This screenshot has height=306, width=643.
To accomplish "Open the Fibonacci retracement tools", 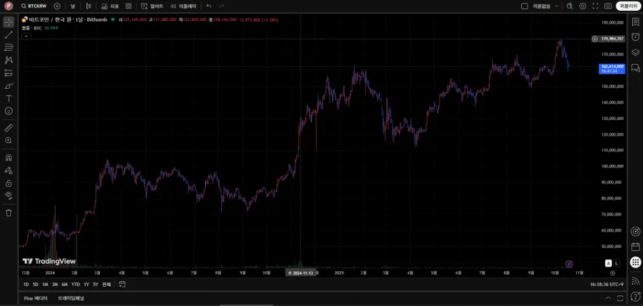I will click(x=9, y=48).
